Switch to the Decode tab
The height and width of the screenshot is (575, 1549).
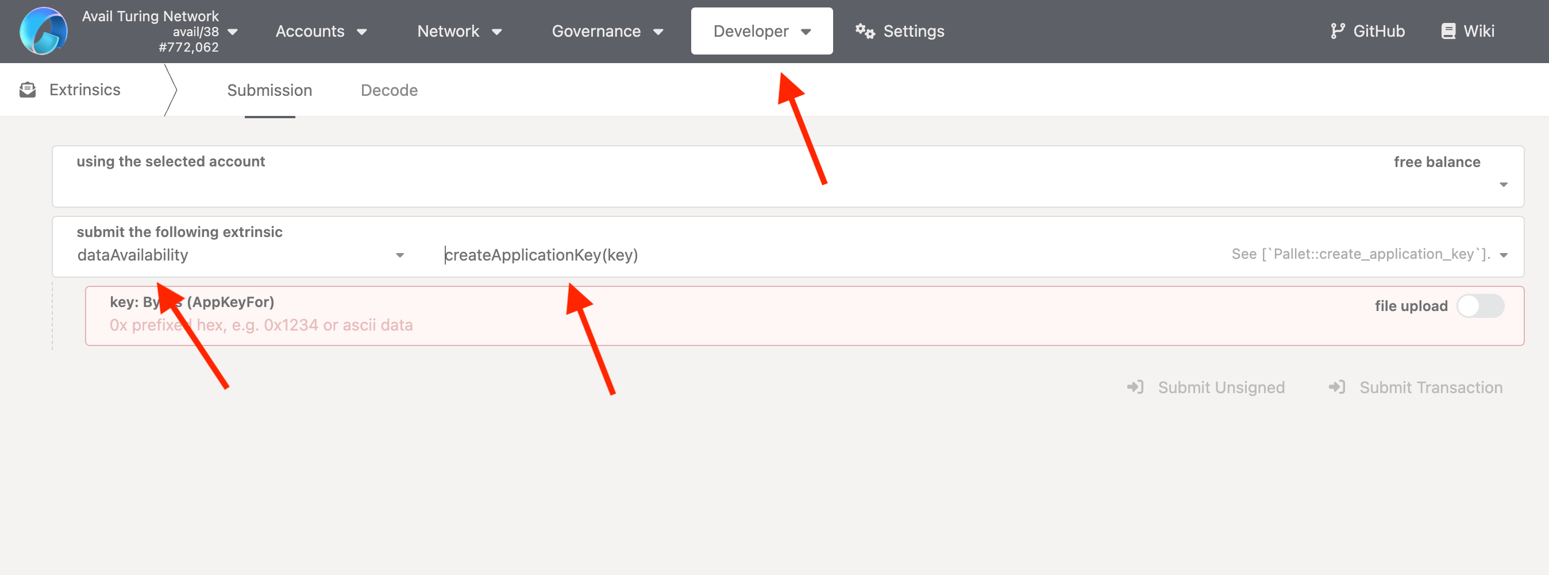(389, 90)
